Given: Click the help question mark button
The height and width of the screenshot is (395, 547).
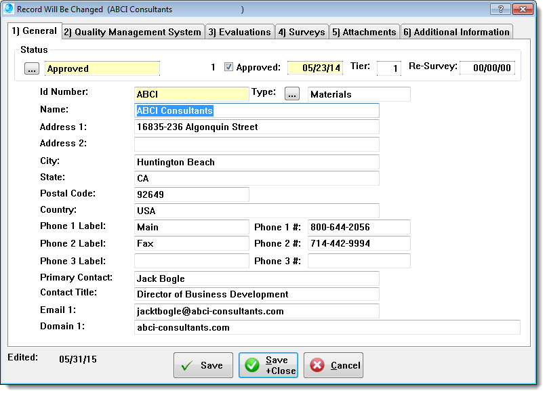Looking at the screenshot, I should 500,9.
